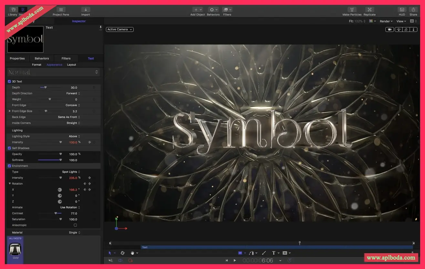The width and height of the screenshot is (425, 269).
Task: Toggle the Self Shadows checkbox
Action: (9, 148)
